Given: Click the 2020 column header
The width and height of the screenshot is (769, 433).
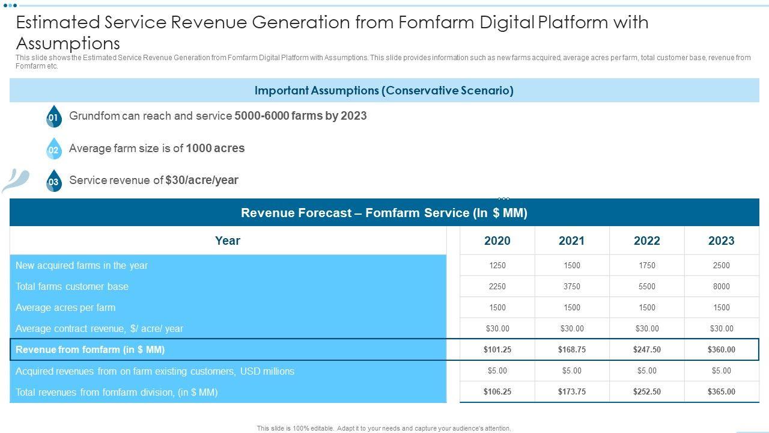Looking at the screenshot, I should pos(497,241).
